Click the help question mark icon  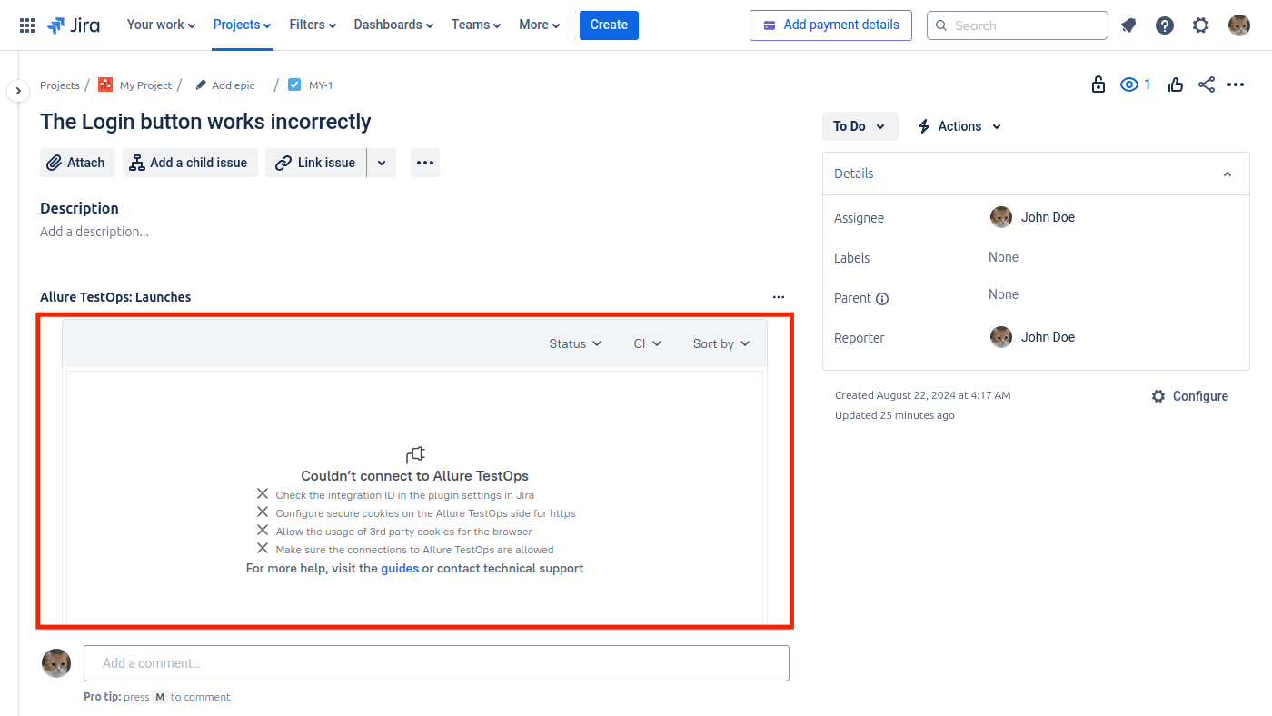(1165, 25)
